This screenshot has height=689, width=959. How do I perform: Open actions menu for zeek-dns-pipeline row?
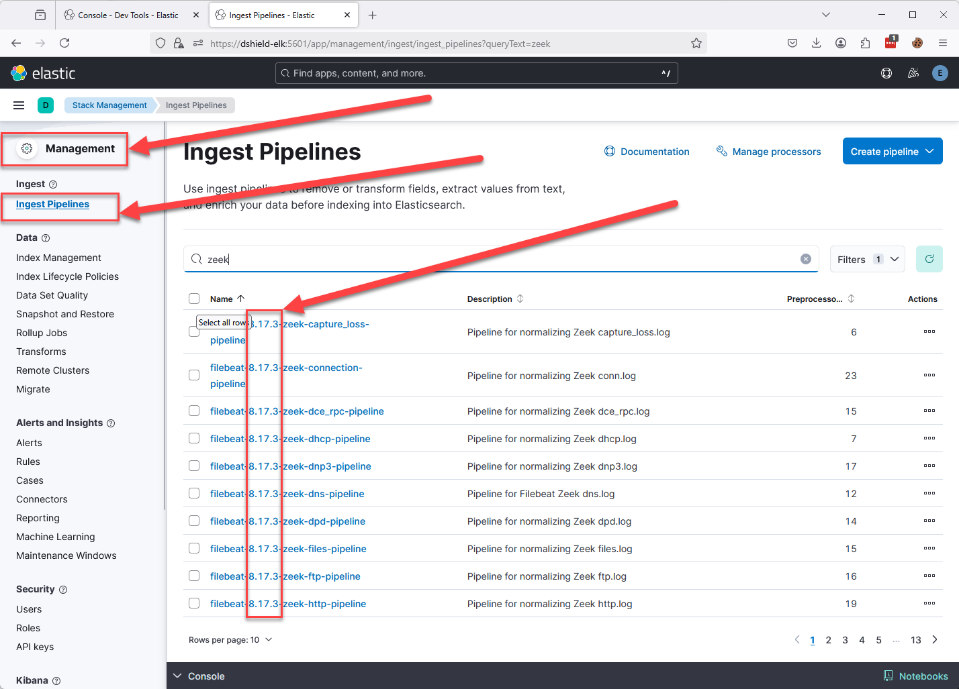click(x=929, y=494)
